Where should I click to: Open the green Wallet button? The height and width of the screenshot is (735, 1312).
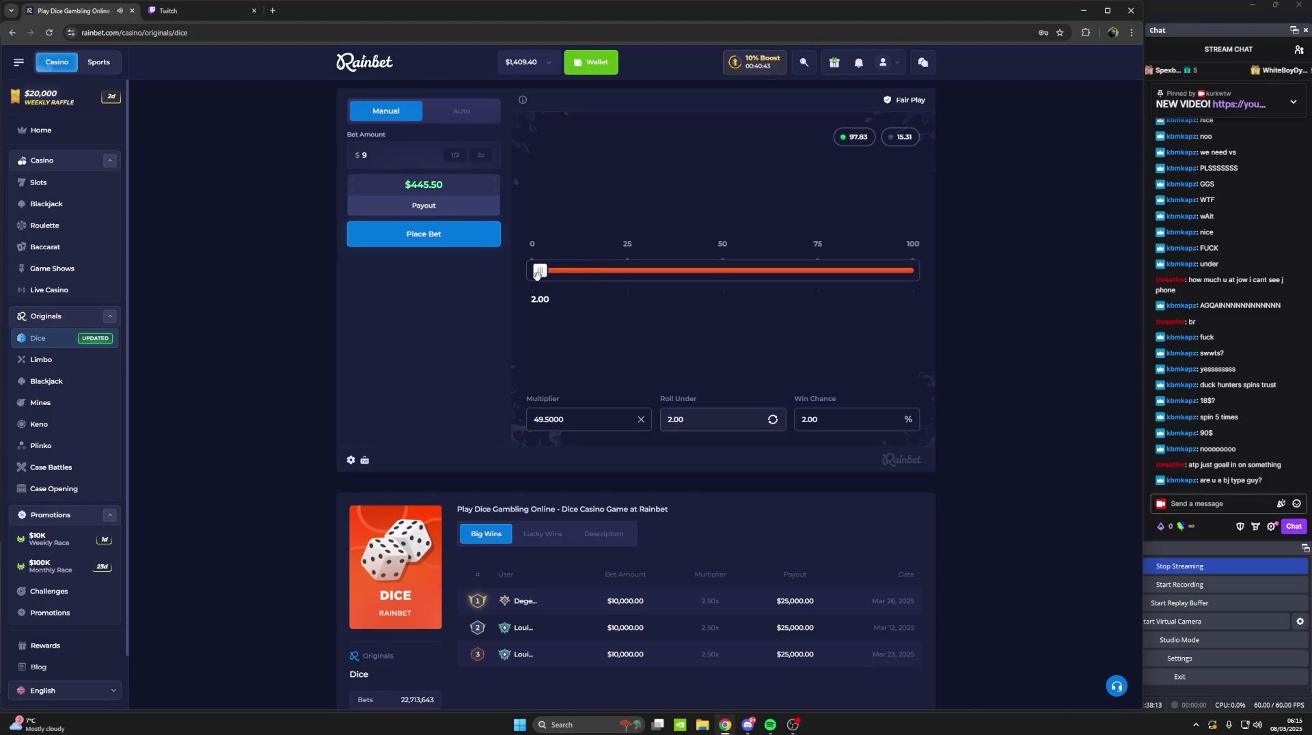(591, 62)
